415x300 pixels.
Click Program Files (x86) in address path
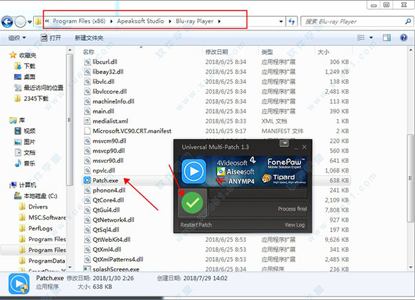79,21
